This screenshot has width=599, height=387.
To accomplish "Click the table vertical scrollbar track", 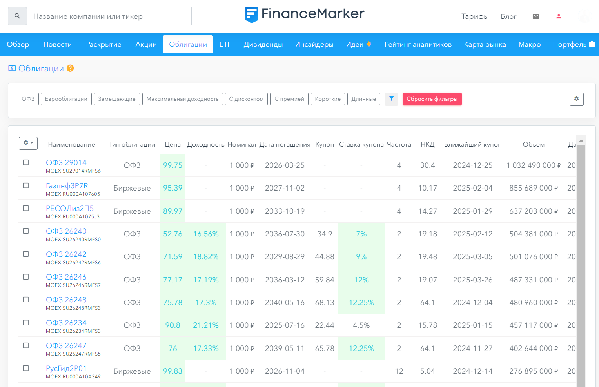I will click(581, 267).
